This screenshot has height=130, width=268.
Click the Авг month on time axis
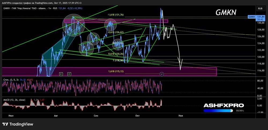56,116
